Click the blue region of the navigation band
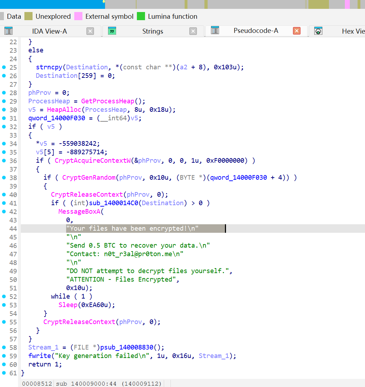 (x=52, y=4)
